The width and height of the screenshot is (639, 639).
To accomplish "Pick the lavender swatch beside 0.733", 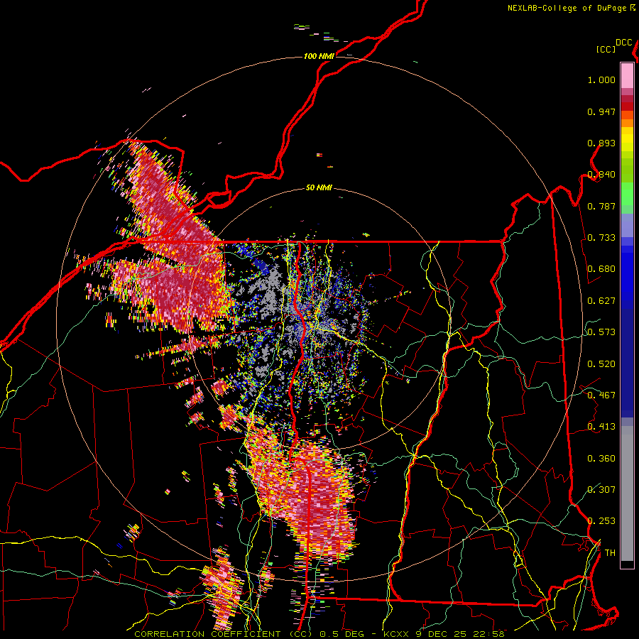I will pyautogui.click(x=627, y=229).
